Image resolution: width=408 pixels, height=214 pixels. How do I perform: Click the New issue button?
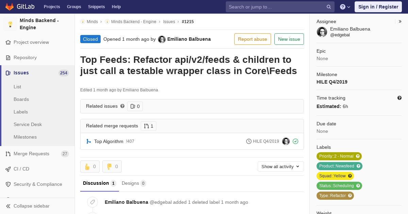pos(289,39)
